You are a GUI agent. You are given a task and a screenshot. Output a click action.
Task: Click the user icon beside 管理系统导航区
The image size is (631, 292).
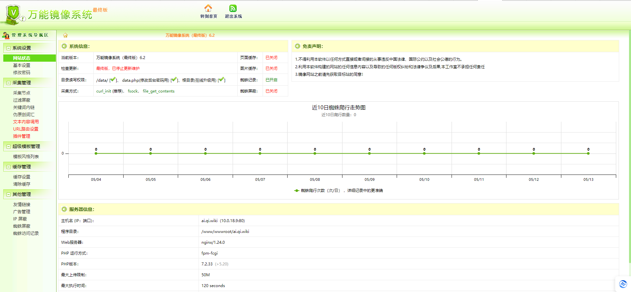6,35
